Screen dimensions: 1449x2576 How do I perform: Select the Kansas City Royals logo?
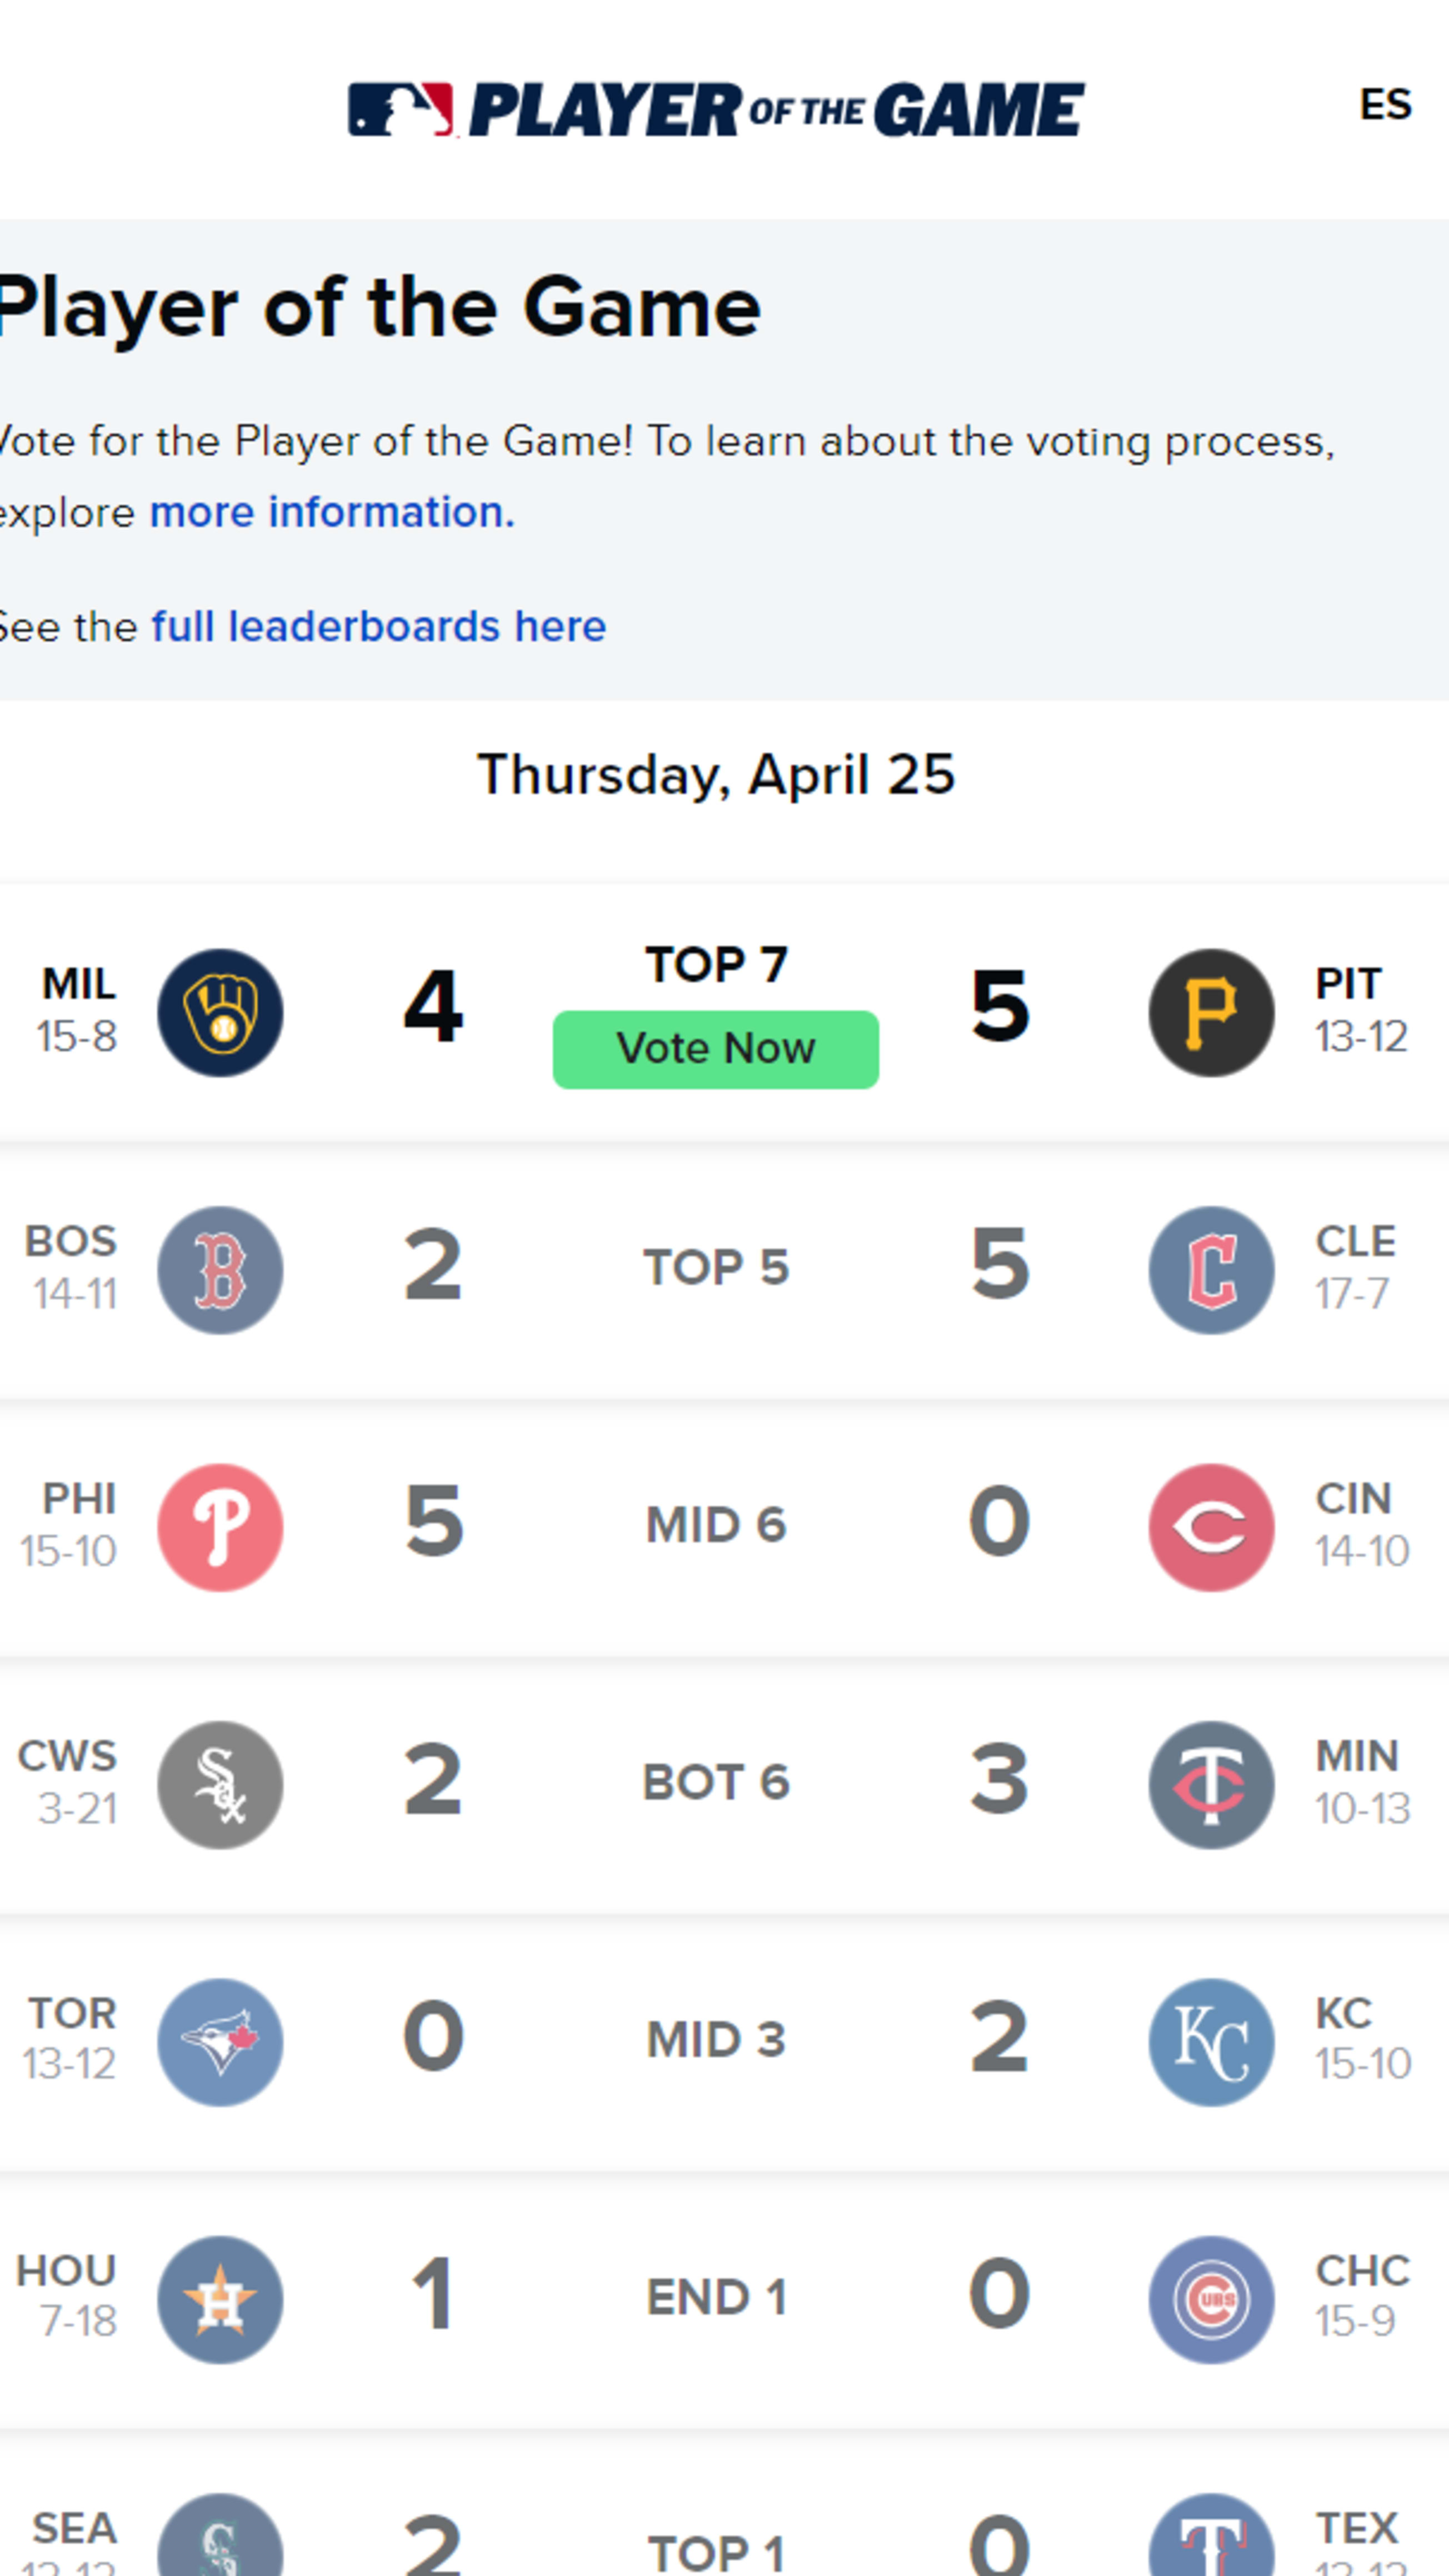(x=1211, y=2042)
